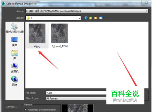This screenshot has width=152, height=112.
Task: Close the Select Bitmap Image File dialog
Action: (x=146, y=3)
